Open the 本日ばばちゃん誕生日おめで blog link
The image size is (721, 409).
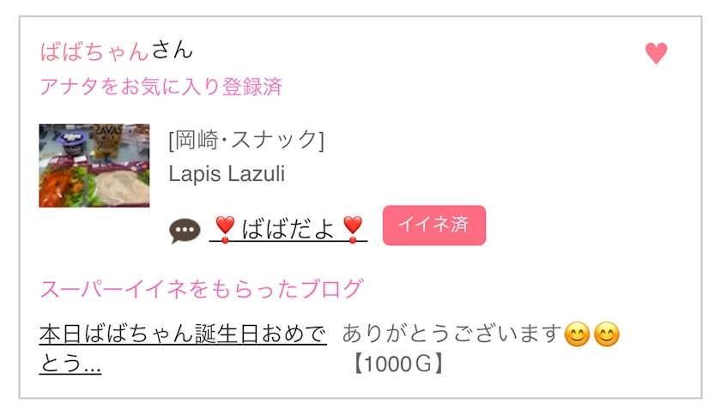[183, 334]
